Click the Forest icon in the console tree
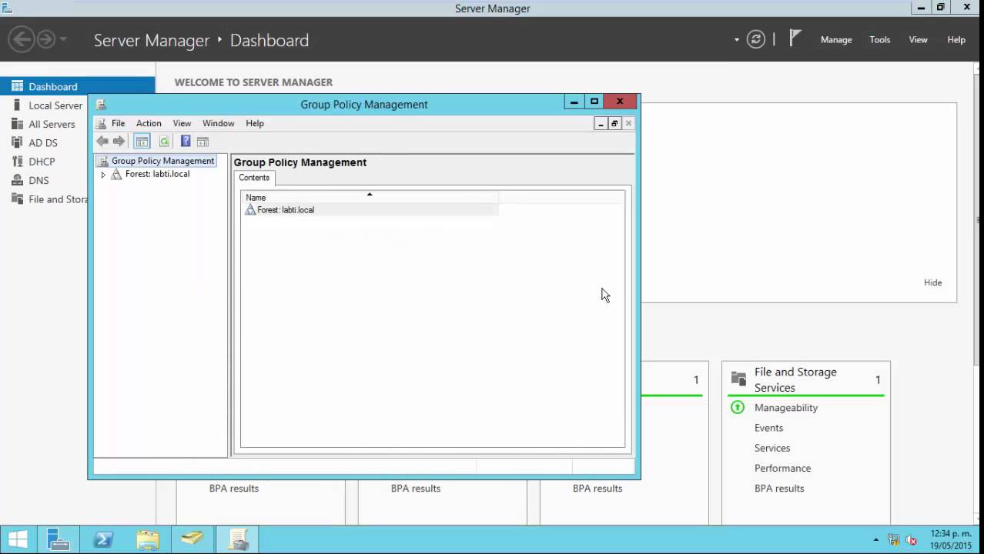The image size is (984, 554). pyautogui.click(x=116, y=175)
